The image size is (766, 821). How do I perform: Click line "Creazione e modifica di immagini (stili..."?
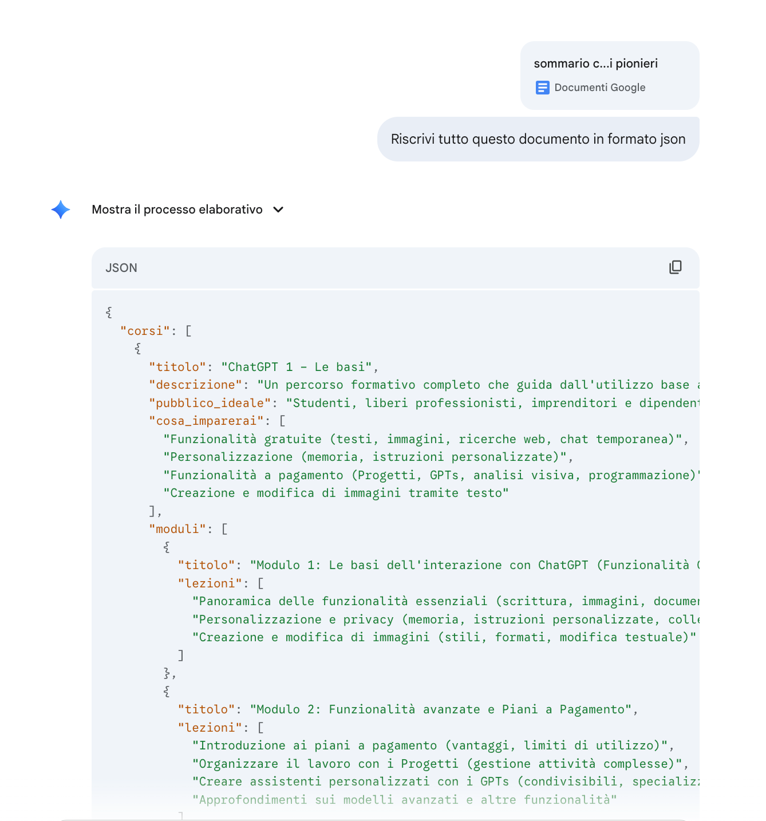pyautogui.click(x=444, y=637)
